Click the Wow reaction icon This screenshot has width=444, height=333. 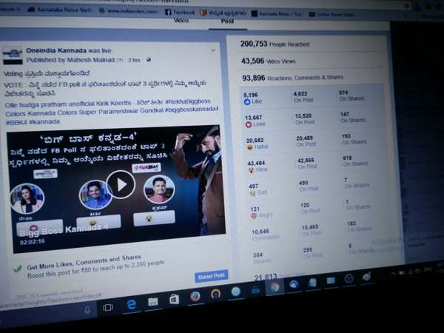[251, 170]
